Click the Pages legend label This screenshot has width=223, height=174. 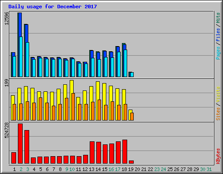click(x=218, y=53)
